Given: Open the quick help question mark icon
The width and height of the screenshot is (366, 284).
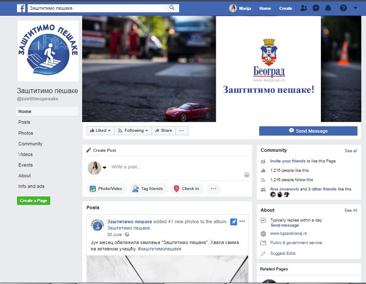Looking at the screenshot, I should pos(343,8).
